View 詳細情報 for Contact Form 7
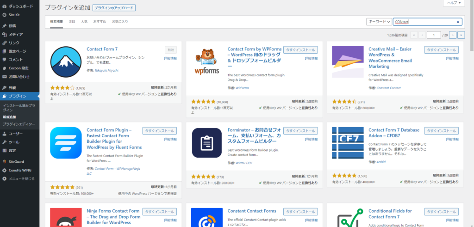The width and height of the screenshot is (474, 227). click(x=170, y=58)
